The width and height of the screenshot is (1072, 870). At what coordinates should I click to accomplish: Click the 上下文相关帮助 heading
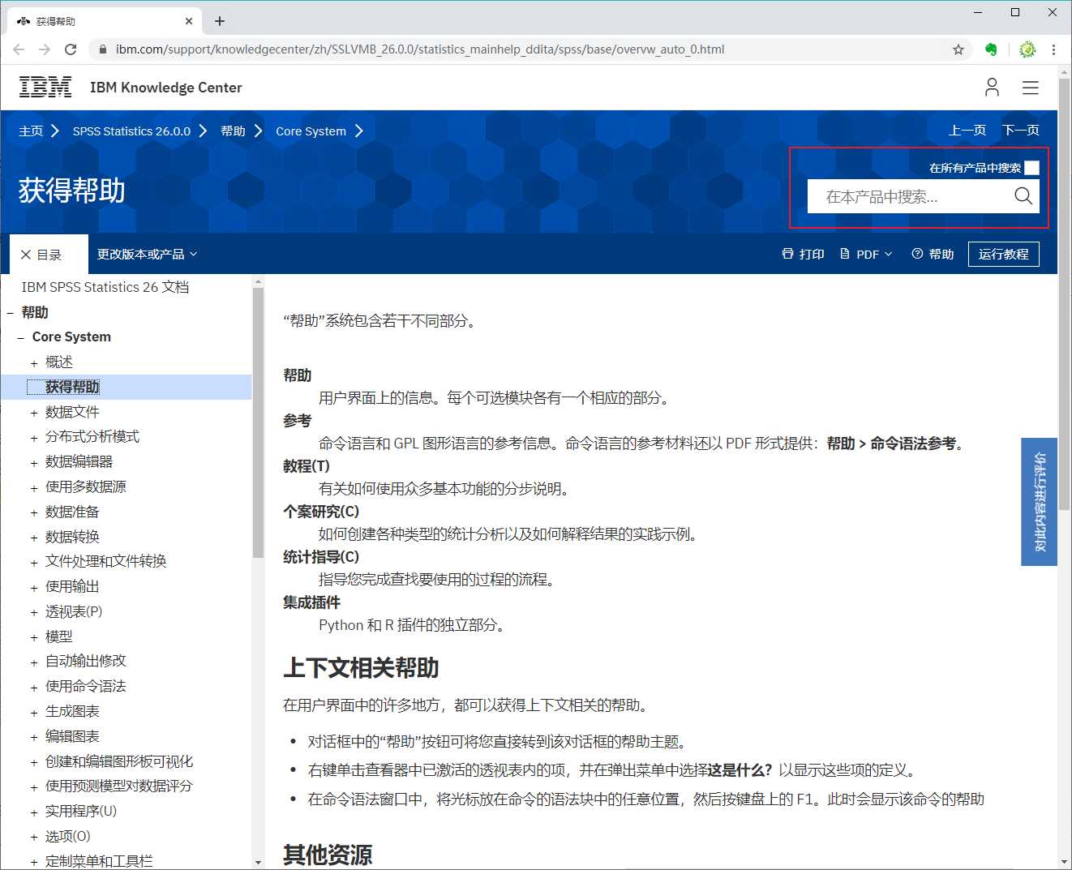coord(361,668)
